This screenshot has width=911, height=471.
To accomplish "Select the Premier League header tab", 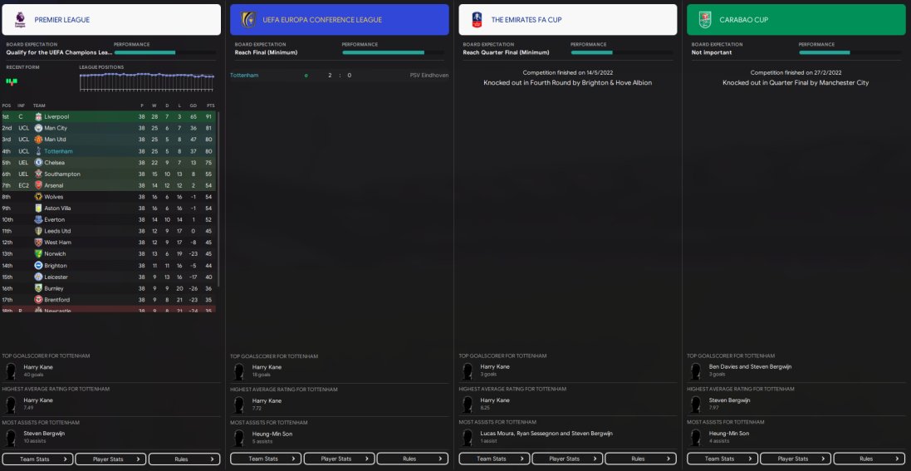I will 111,20.
